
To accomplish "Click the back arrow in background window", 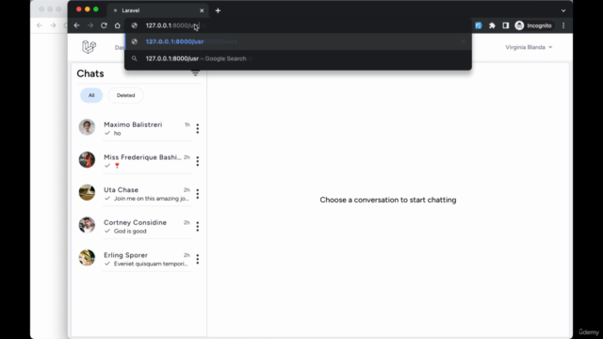I will pos(40,25).
